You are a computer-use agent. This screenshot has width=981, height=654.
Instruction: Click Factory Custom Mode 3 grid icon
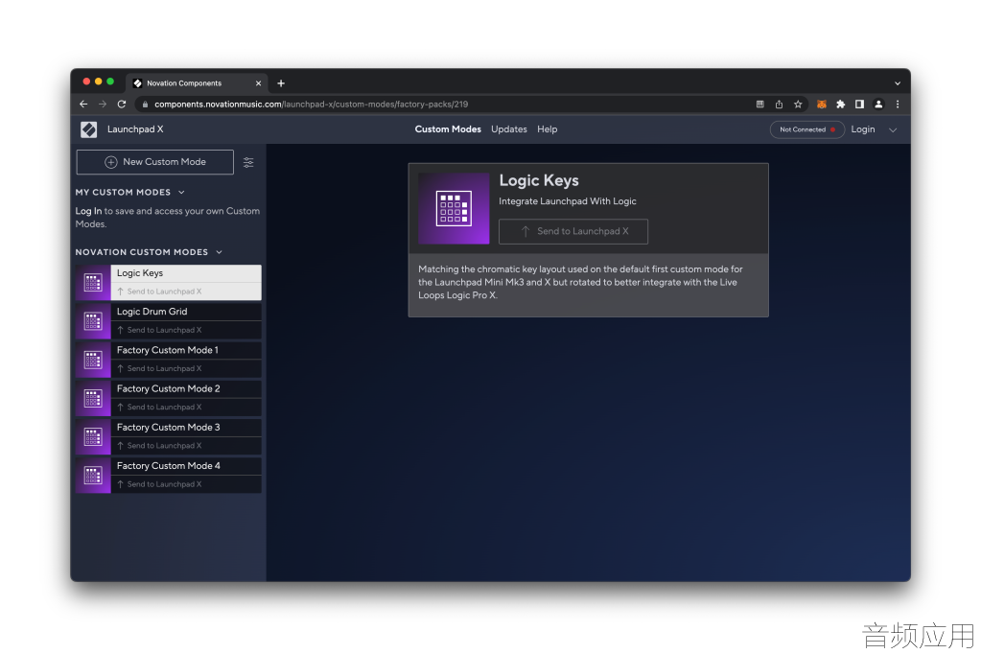pyautogui.click(x=93, y=437)
